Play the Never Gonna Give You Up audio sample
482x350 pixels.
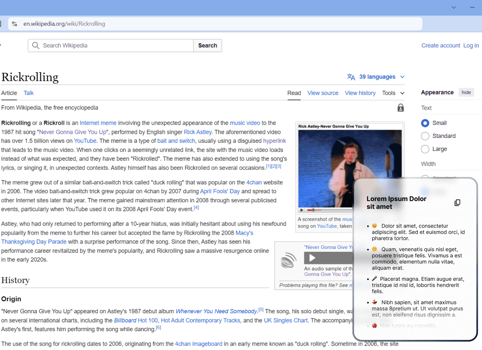coord(312,258)
